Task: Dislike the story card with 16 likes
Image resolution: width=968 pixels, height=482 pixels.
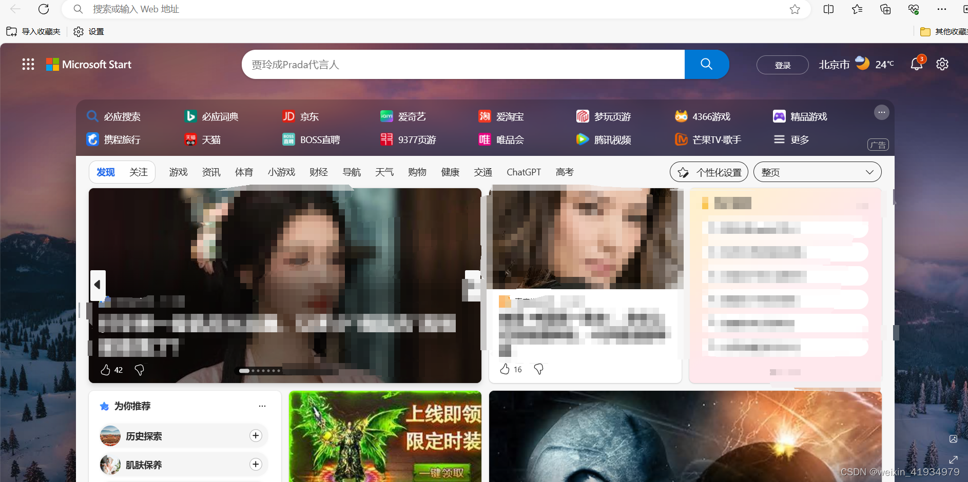Action: point(538,369)
